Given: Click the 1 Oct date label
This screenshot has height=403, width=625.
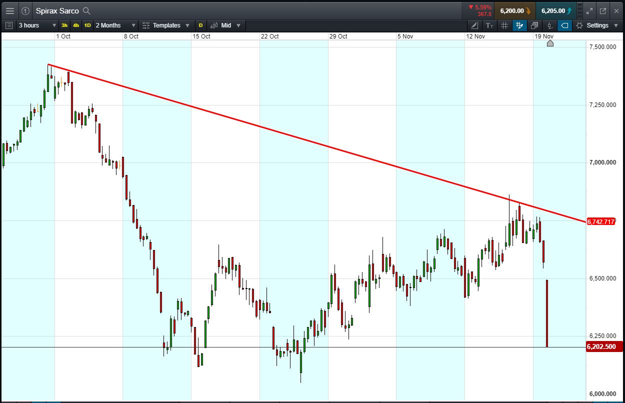Looking at the screenshot, I should [63, 36].
